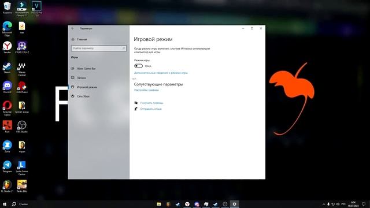Select Игровой режим in the sidebar
Screen dimensions: 370x208
click(87, 87)
